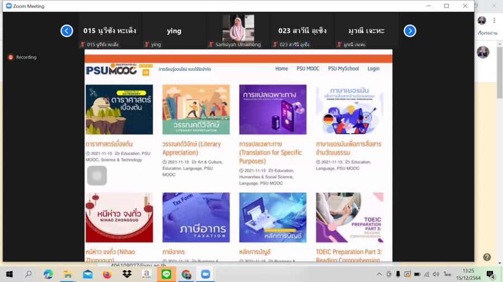Image resolution: width=503 pixels, height=282 pixels.
Task: Open Microsoft Edge in taskbar
Action: (48, 274)
